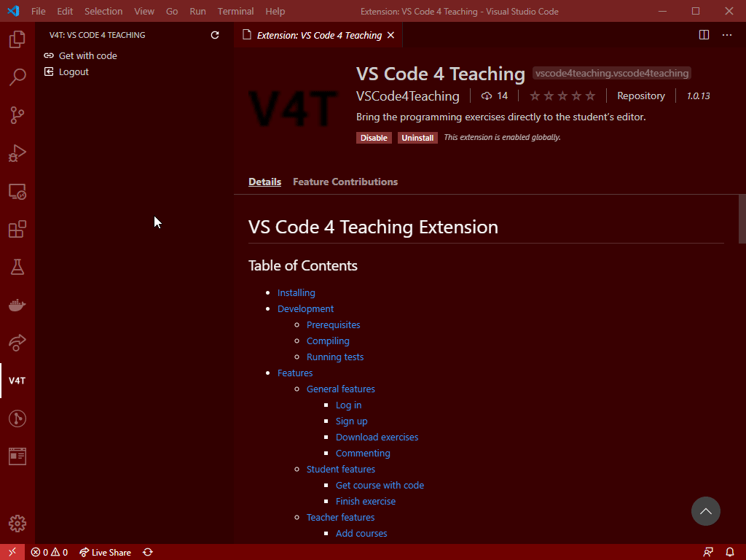
Task: Select the V4T activity bar icon
Action: coord(17,381)
